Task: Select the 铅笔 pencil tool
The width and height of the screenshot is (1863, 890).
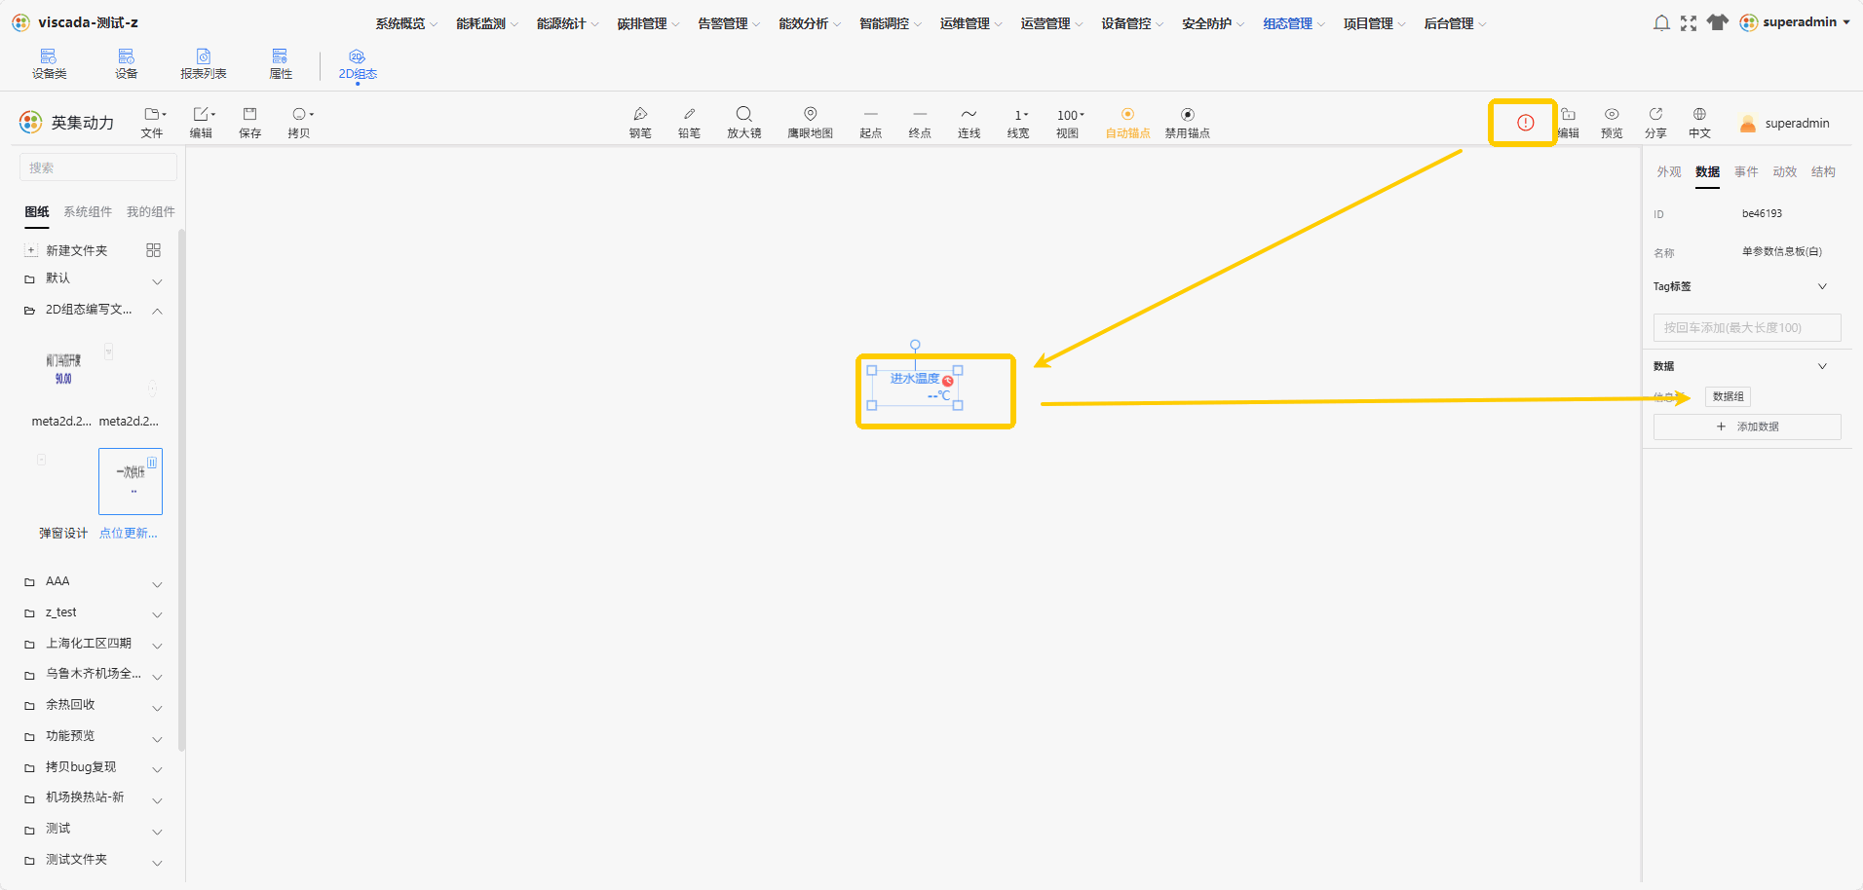Action: (x=689, y=123)
